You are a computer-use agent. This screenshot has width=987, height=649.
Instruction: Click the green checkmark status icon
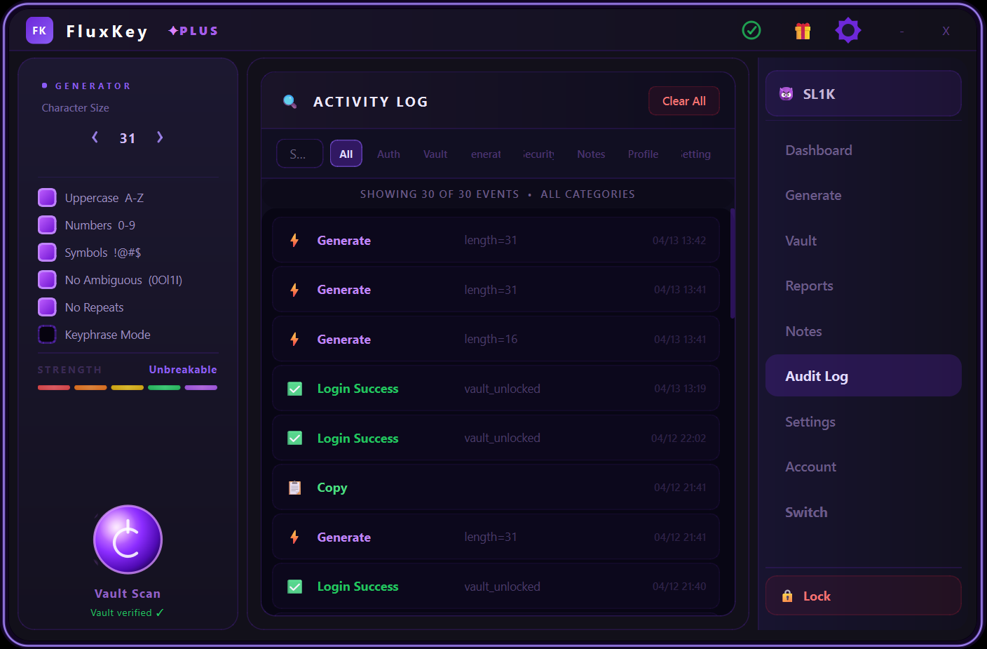tap(751, 30)
